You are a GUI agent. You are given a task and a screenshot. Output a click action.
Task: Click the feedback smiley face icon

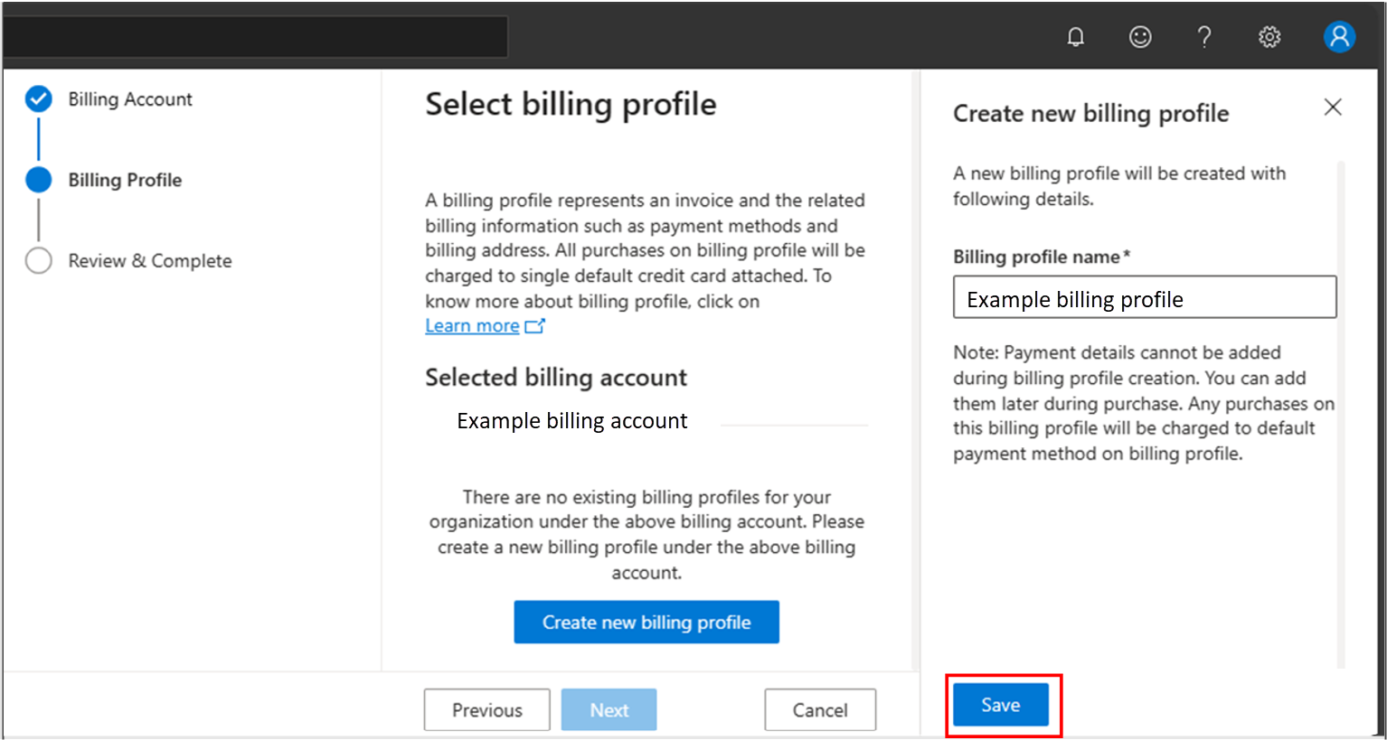pyautogui.click(x=1140, y=37)
